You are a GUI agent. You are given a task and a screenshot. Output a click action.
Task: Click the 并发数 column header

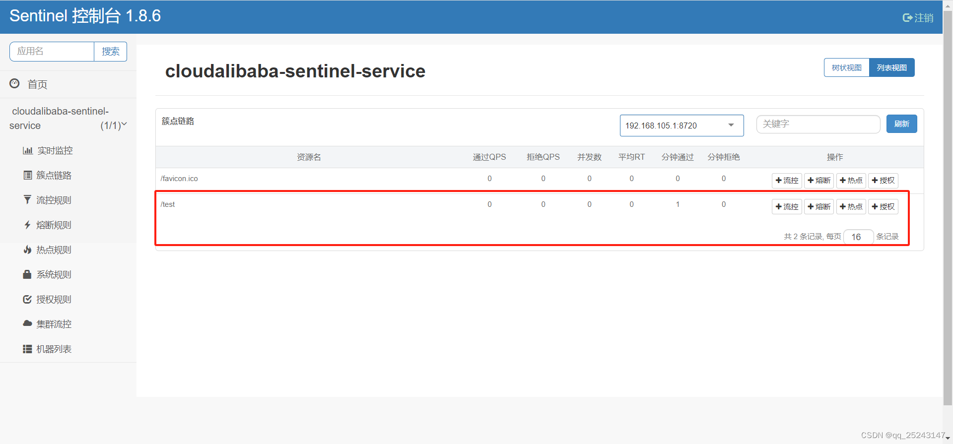point(589,157)
